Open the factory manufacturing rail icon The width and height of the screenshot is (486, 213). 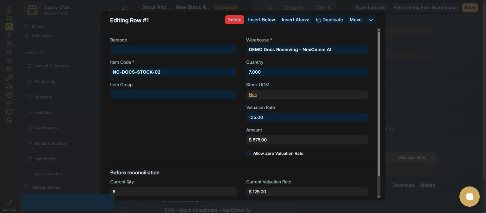coord(9,69)
